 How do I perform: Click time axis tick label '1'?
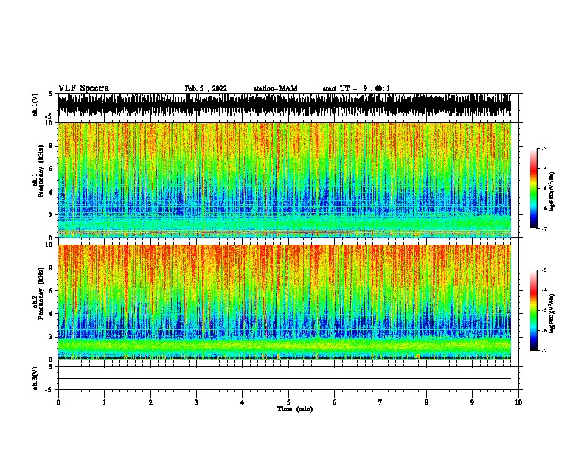click(x=104, y=402)
